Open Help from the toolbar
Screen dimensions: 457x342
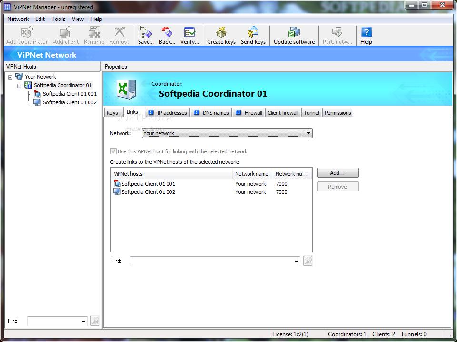coord(367,36)
